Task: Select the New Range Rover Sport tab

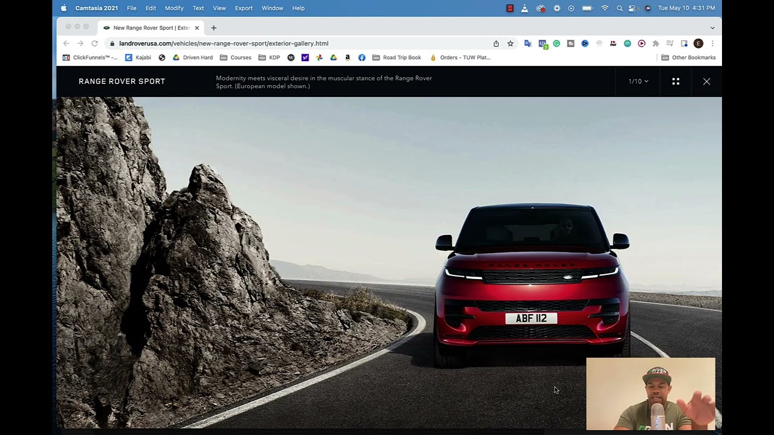Action: (151, 28)
